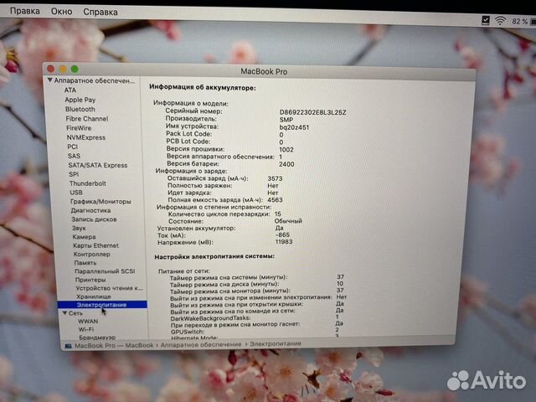The image size is (536, 402).
Task: Open the Окно menu
Action: point(61,11)
